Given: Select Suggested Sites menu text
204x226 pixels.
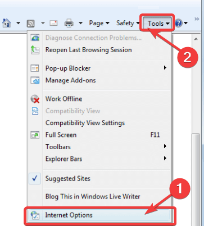Looking at the screenshot, I should (68, 178).
